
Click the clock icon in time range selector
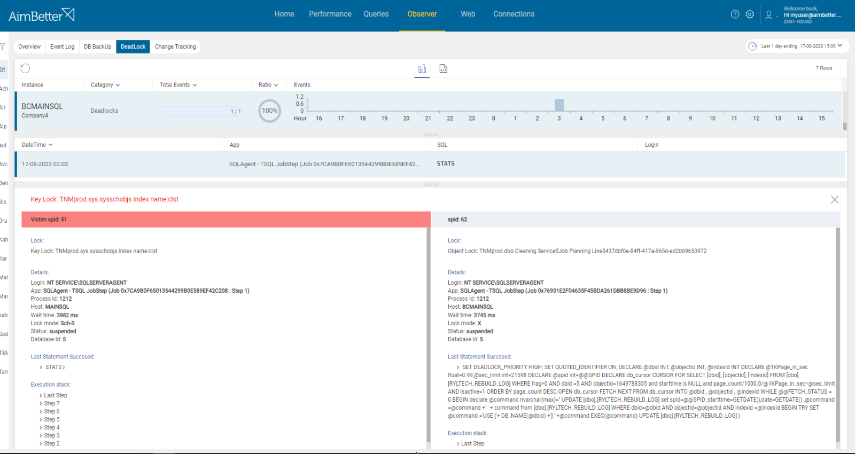(x=752, y=46)
